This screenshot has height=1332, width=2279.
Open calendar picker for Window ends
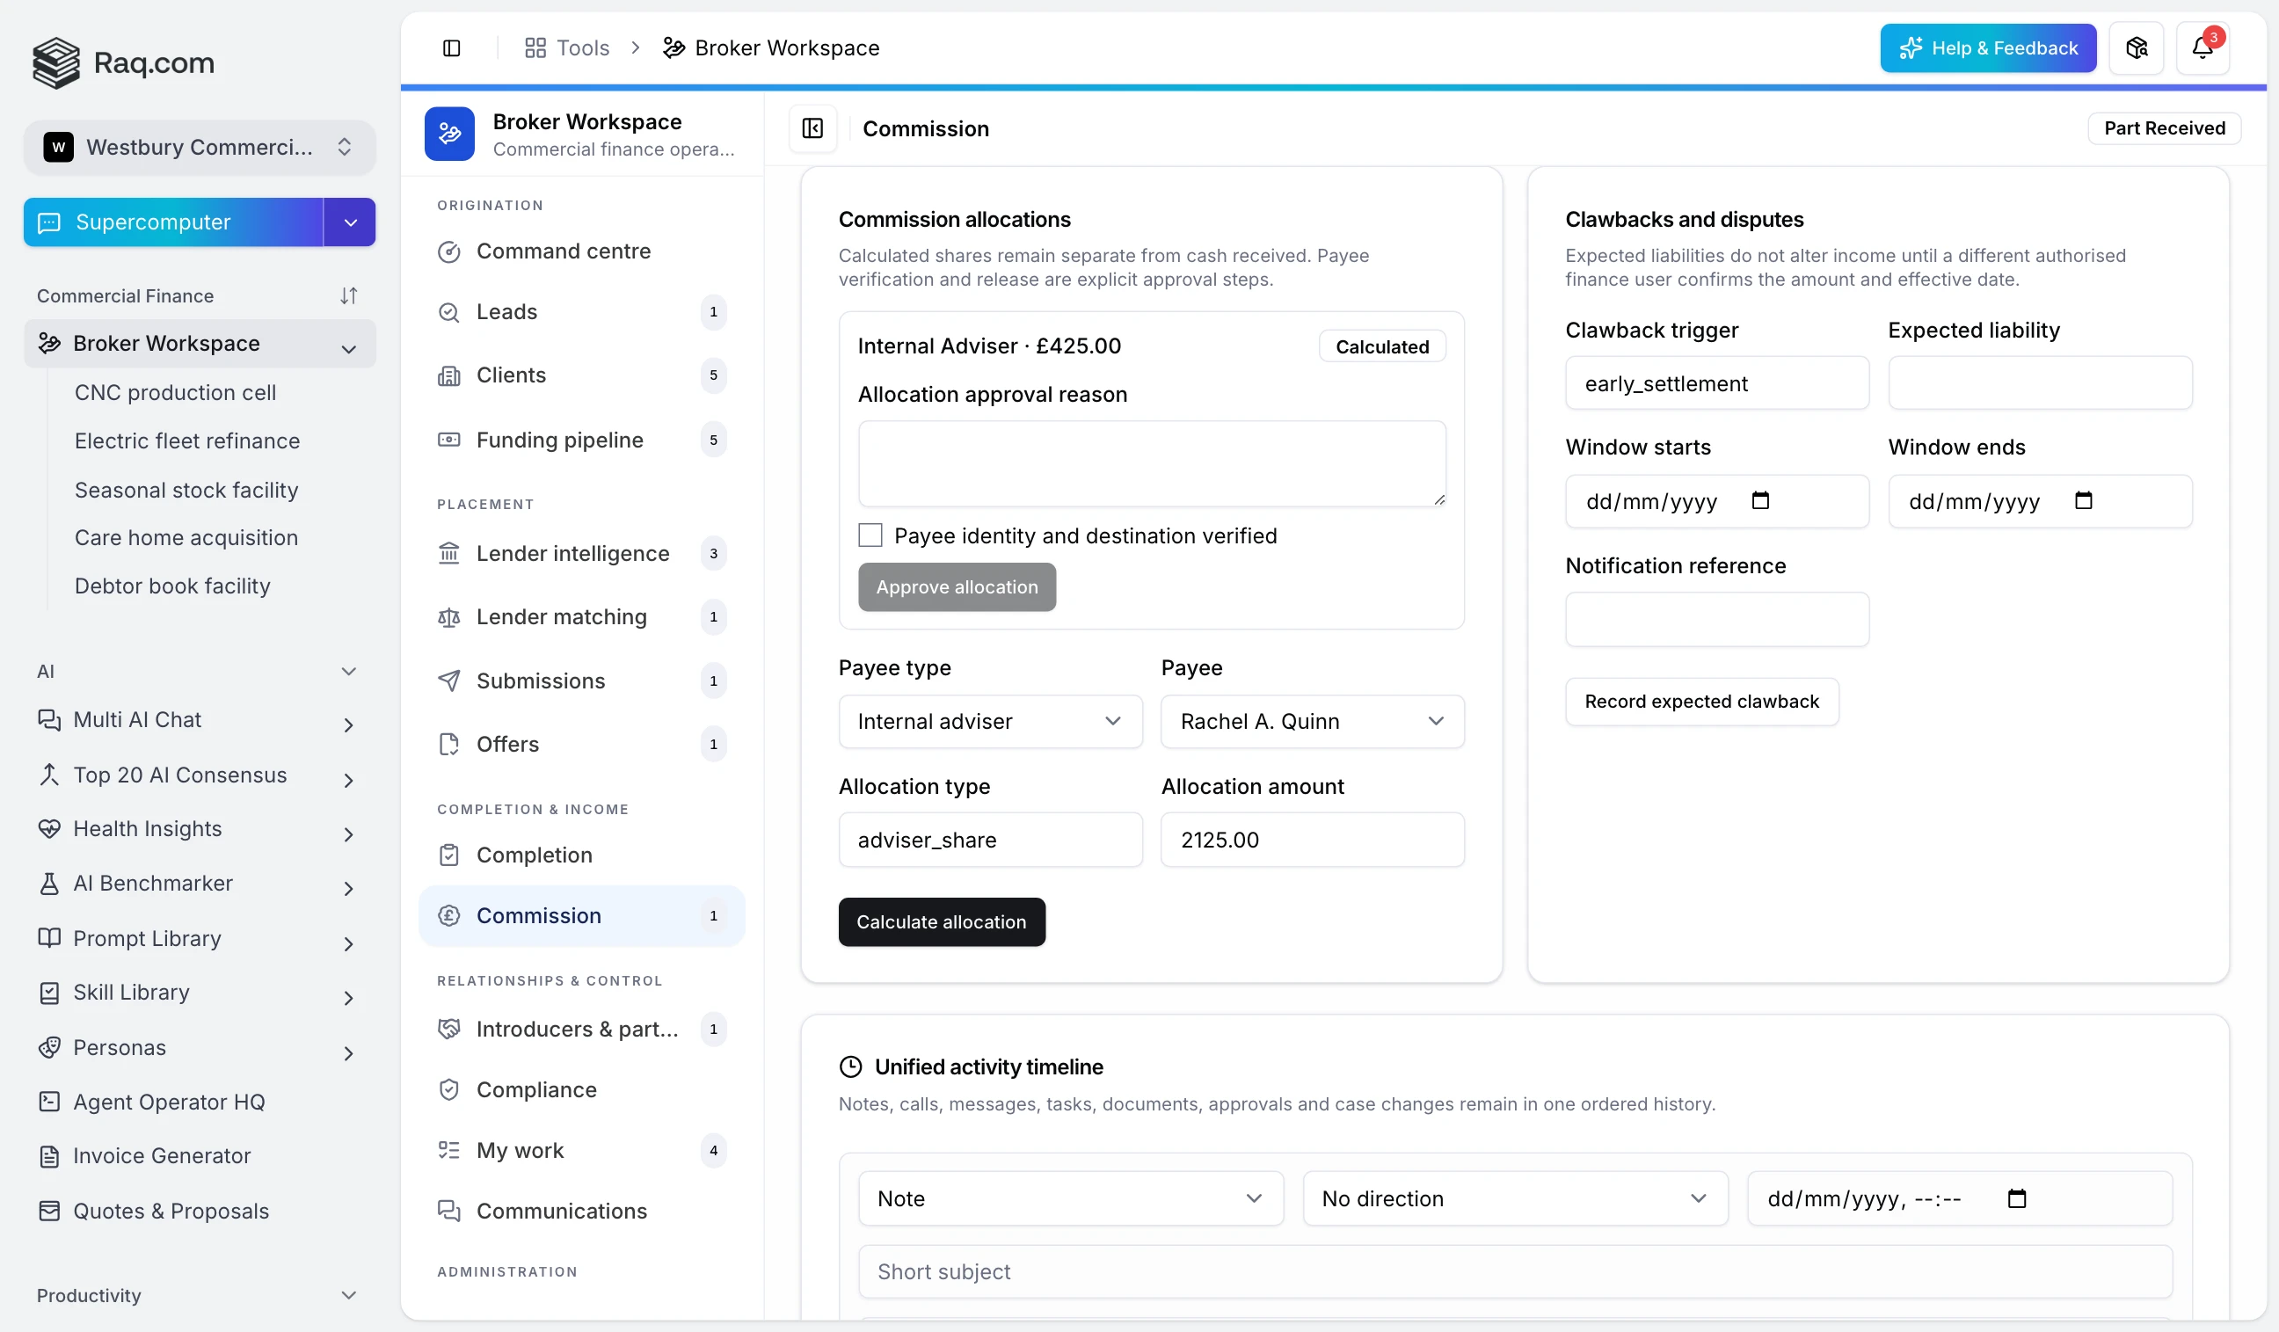[2084, 500]
